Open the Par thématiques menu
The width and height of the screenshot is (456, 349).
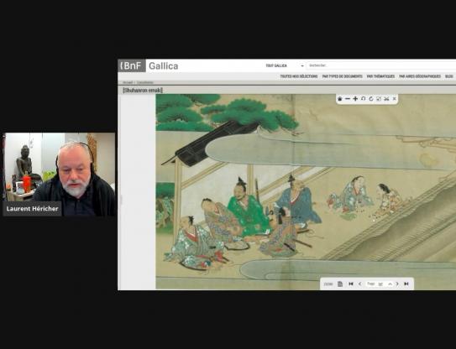380,76
